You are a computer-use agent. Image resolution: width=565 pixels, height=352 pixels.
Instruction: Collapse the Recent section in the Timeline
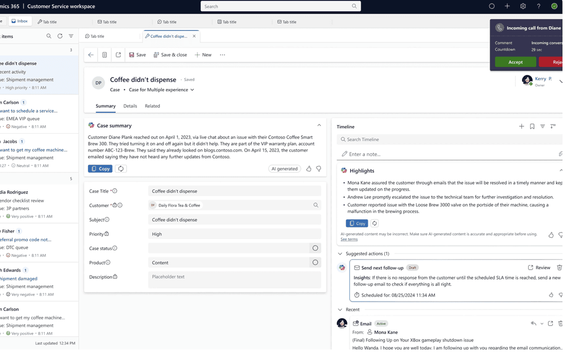[340, 309]
